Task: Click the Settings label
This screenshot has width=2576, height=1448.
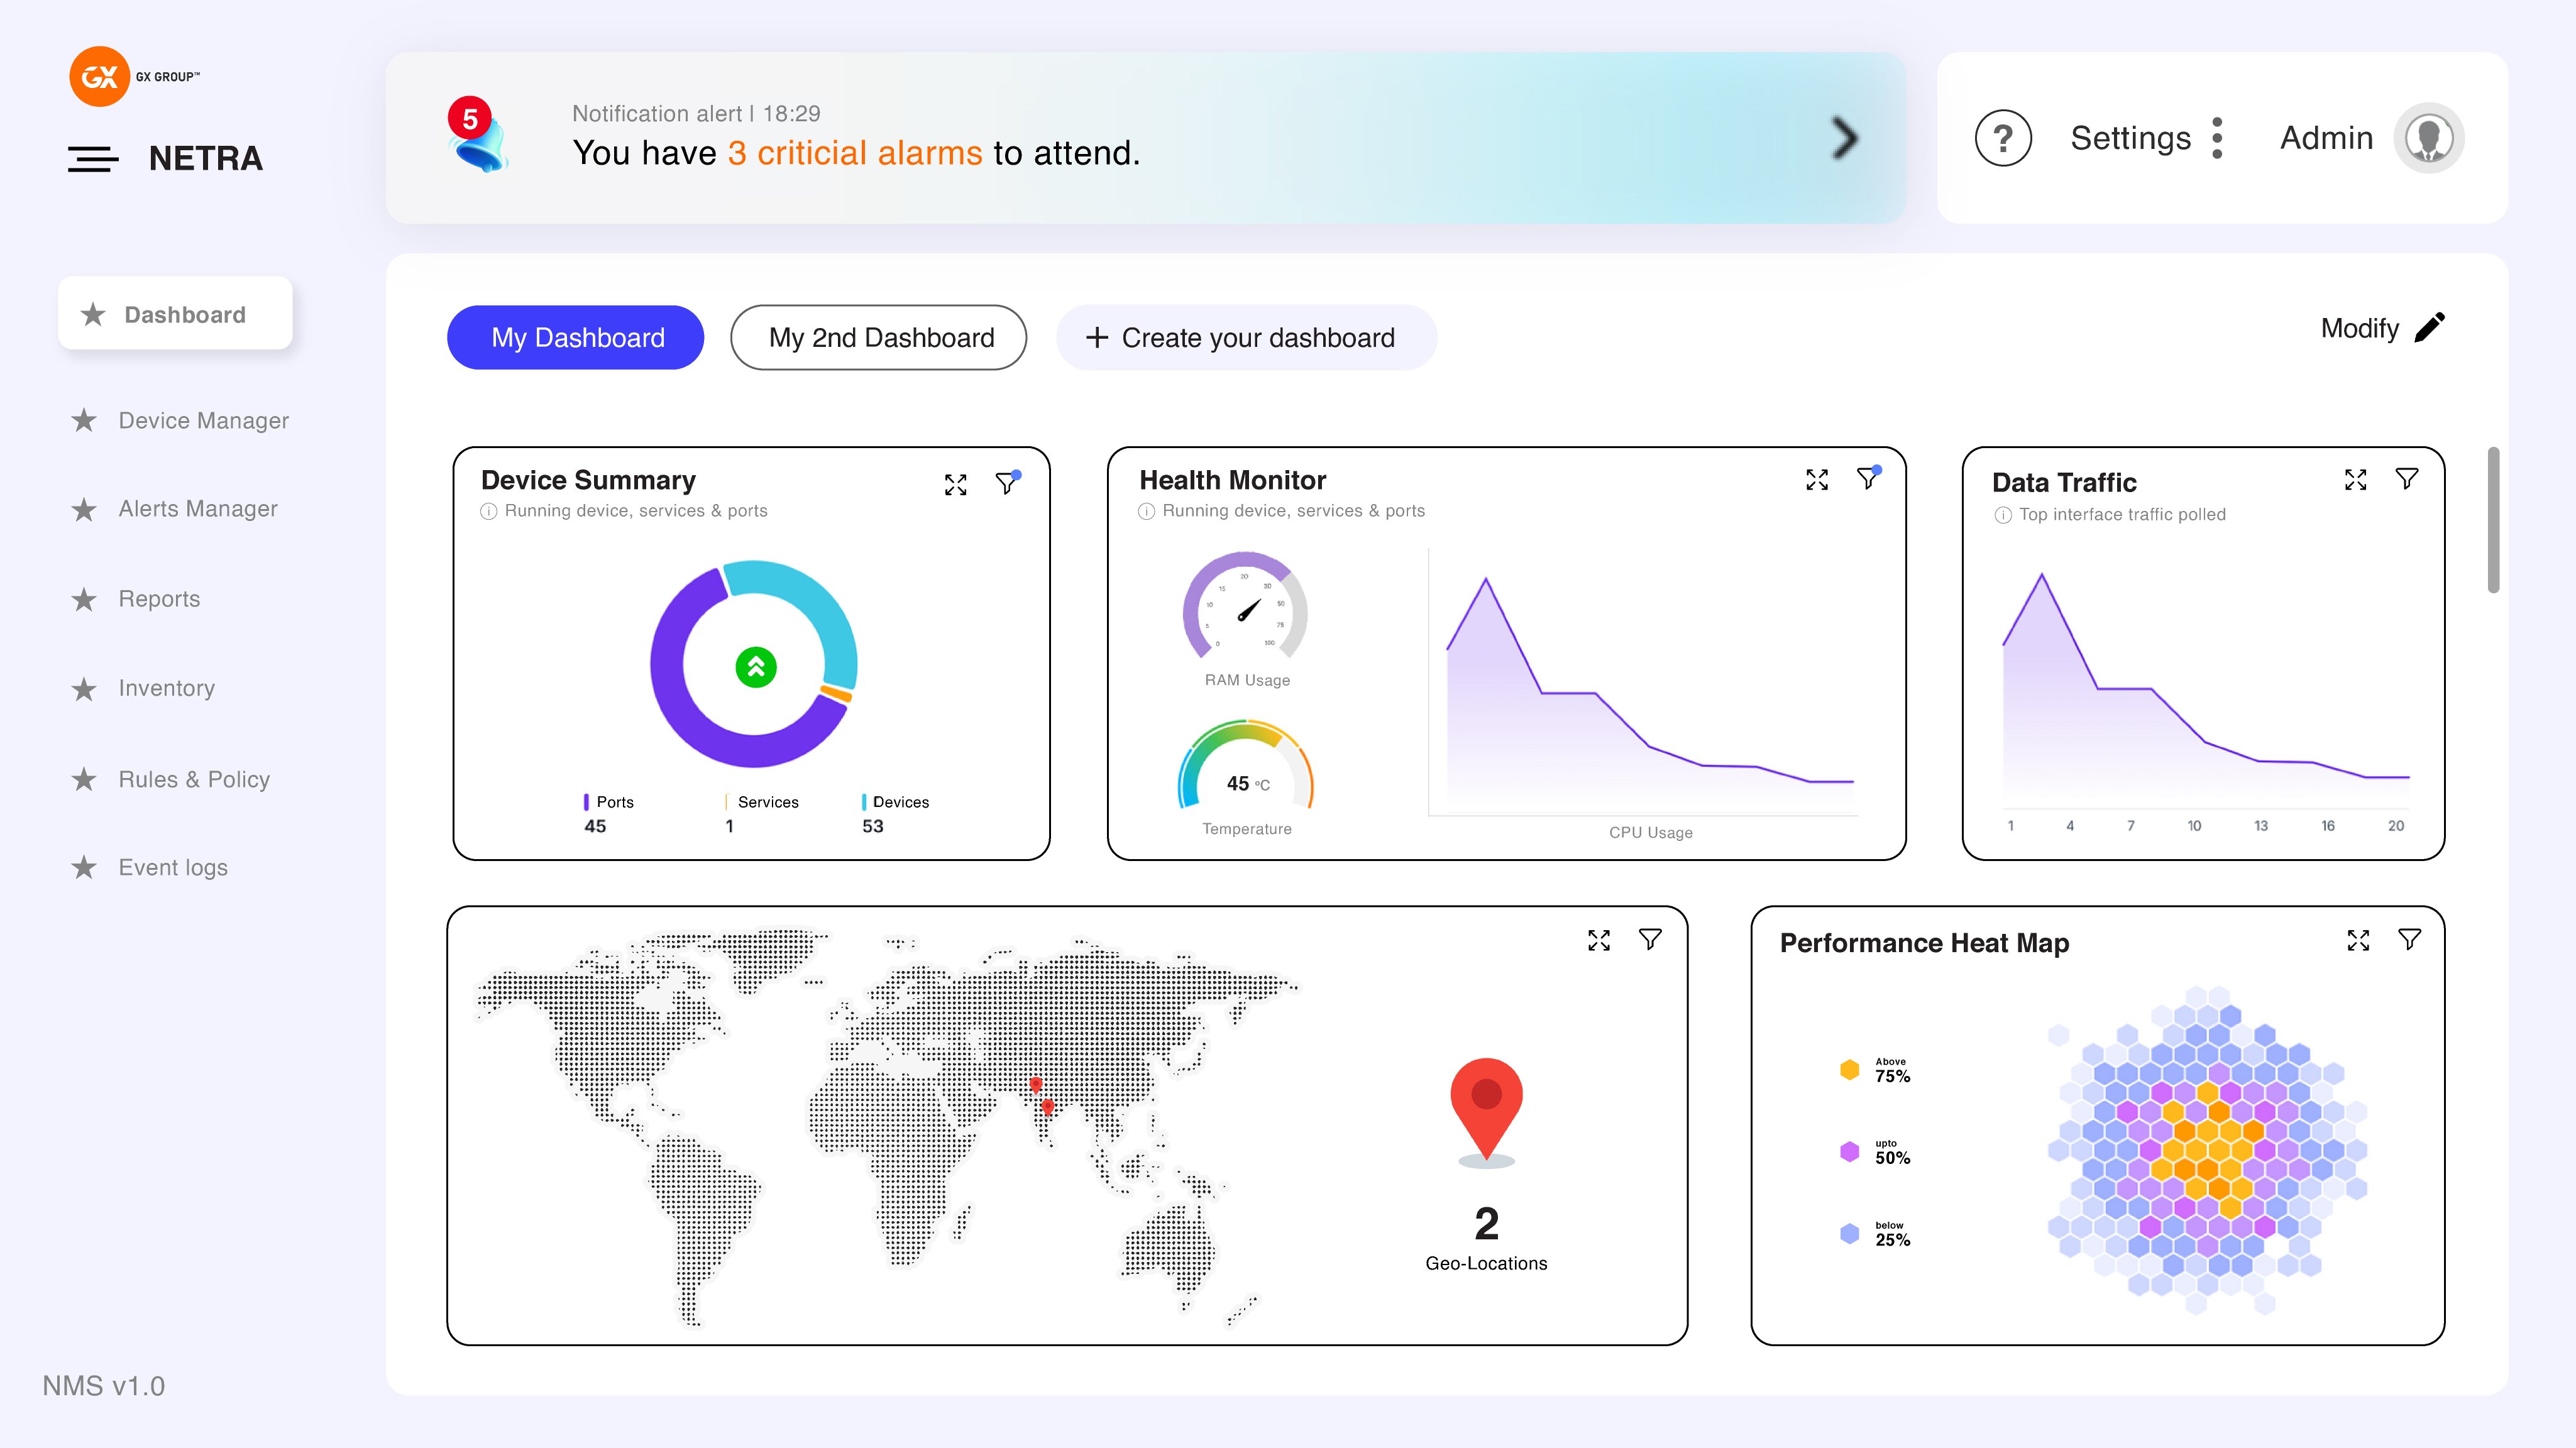Action: coord(2130,138)
